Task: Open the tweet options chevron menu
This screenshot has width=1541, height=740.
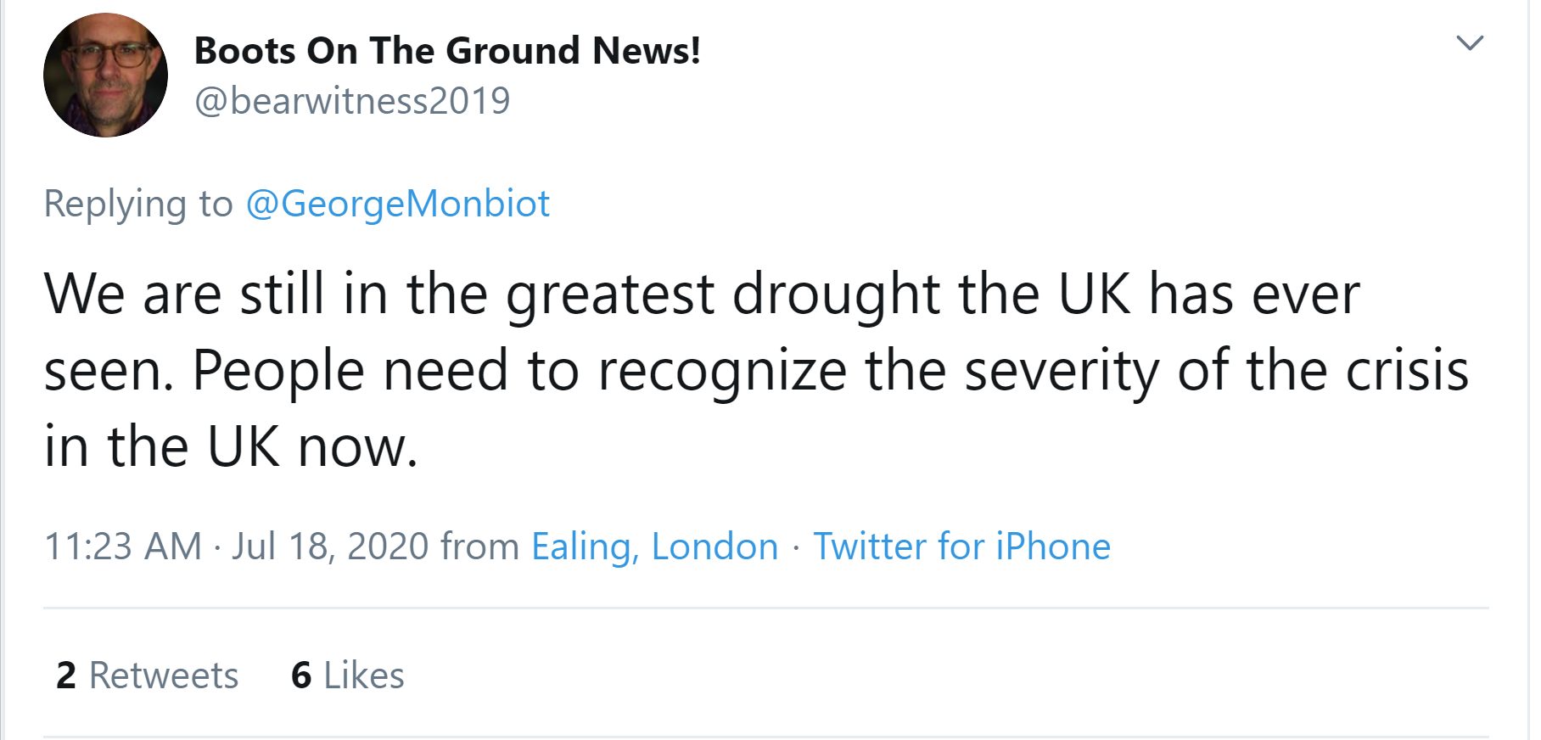Action: (x=1469, y=42)
